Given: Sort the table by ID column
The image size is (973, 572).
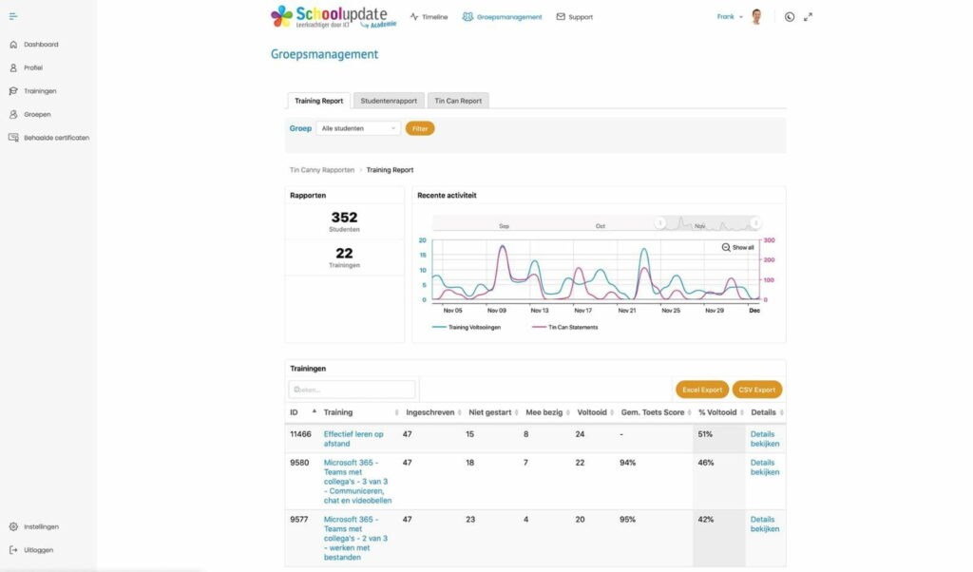Looking at the screenshot, I should point(303,412).
